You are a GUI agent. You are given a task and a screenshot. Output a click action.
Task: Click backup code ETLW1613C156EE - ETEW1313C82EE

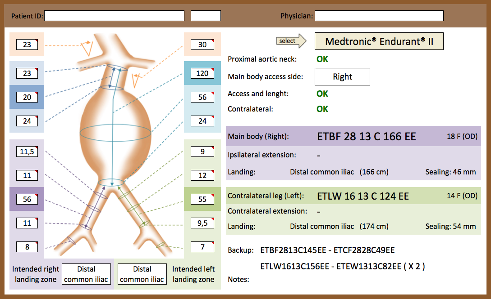point(330,267)
